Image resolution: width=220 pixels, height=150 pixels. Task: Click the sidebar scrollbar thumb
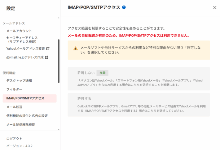click(59, 61)
